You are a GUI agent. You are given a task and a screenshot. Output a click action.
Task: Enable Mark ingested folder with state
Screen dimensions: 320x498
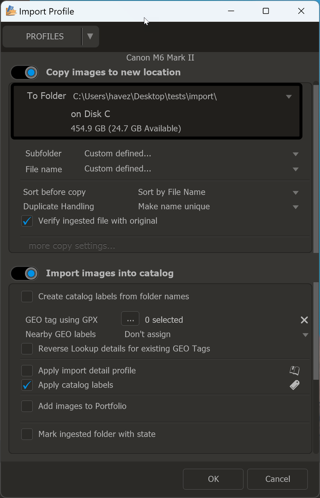27,434
